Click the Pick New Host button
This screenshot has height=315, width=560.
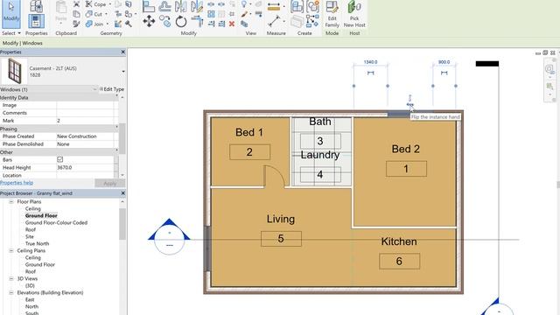coord(354,14)
